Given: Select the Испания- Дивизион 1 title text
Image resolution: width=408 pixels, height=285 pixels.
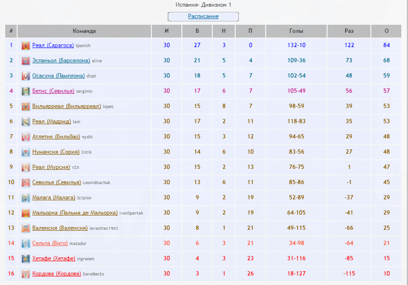Looking at the screenshot, I should [x=203, y=5].
